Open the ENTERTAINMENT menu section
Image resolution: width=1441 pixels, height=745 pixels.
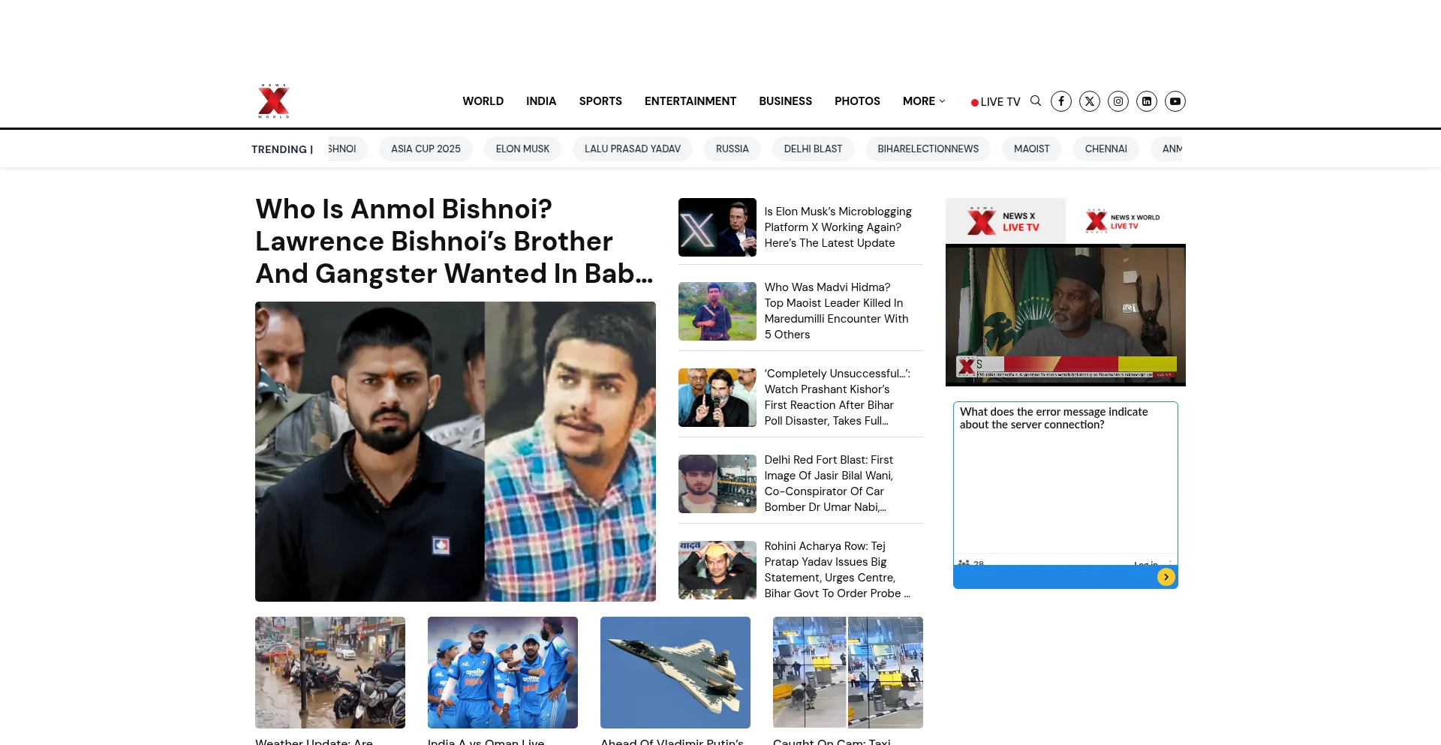(x=690, y=101)
